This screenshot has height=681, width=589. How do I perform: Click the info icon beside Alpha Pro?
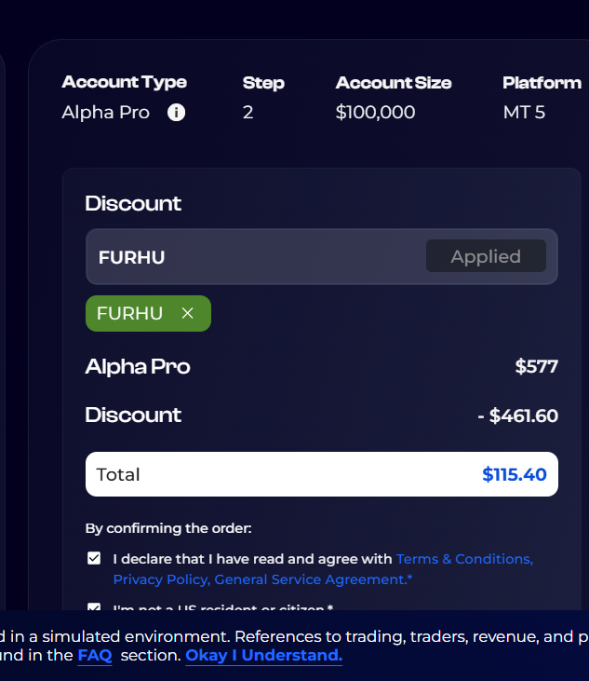[x=176, y=113]
